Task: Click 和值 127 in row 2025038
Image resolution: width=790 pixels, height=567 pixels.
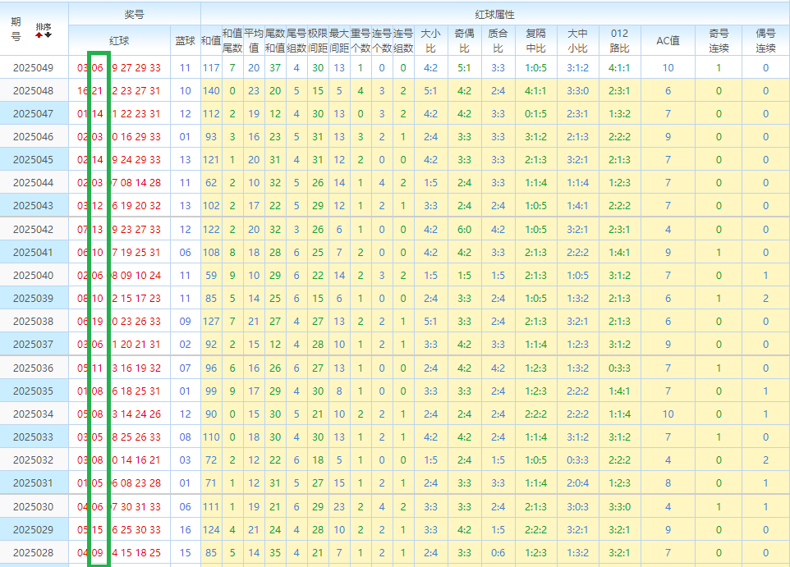Action: click(x=211, y=322)
